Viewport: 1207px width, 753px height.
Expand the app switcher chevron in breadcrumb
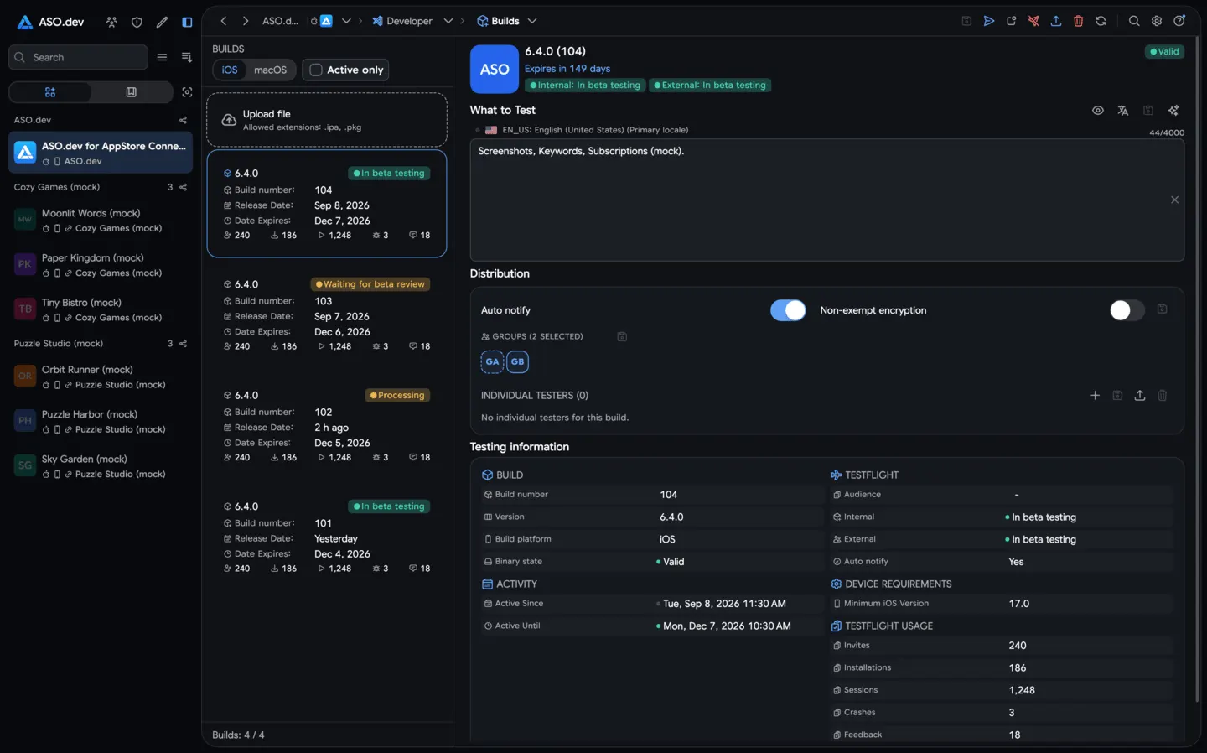point(346,21)
